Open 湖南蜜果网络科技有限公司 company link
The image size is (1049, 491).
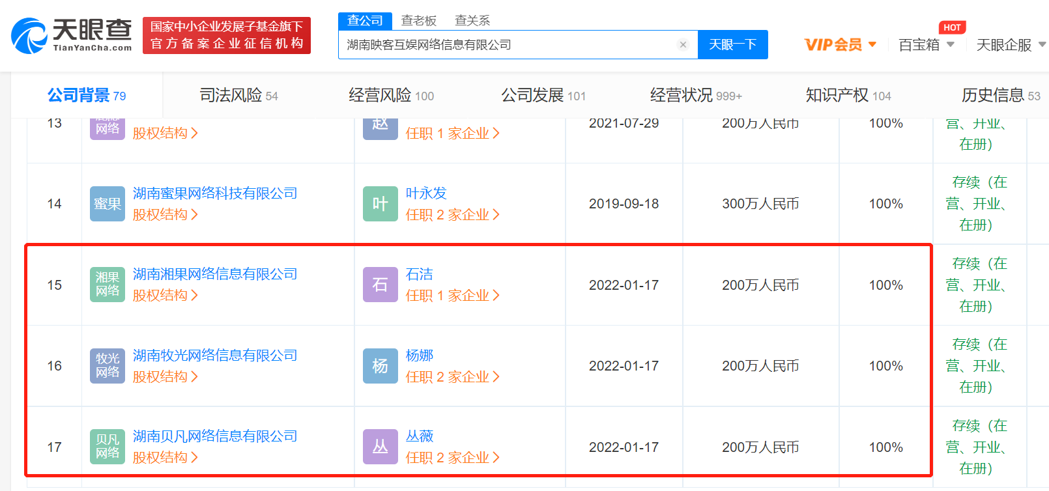pos(215,193)
